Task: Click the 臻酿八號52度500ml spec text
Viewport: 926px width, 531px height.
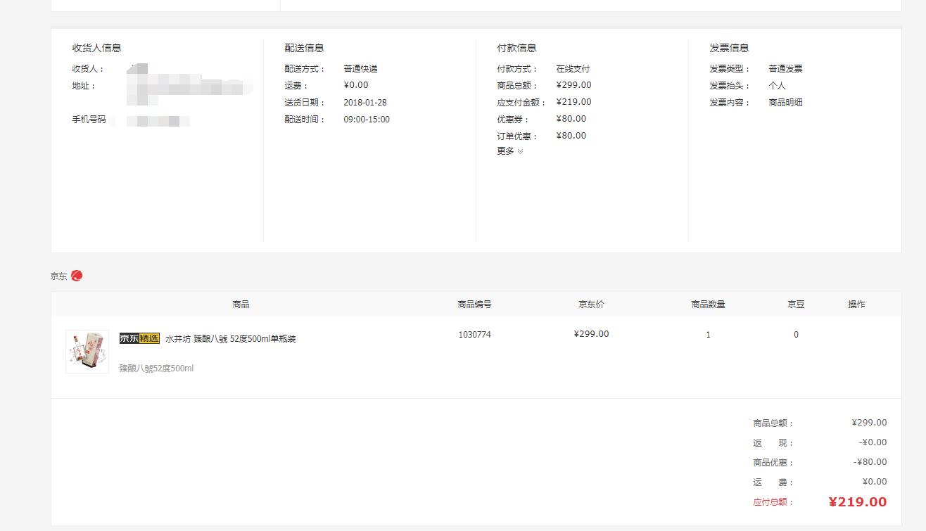Action: point(156,369)
